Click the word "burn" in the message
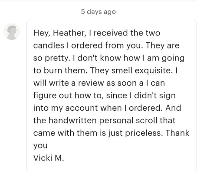Viewport: 197px width, 173px height. [53, 70]
